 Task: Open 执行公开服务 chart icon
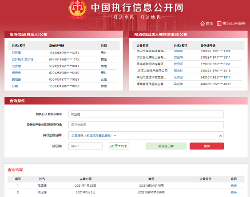(x=219, y=24)
